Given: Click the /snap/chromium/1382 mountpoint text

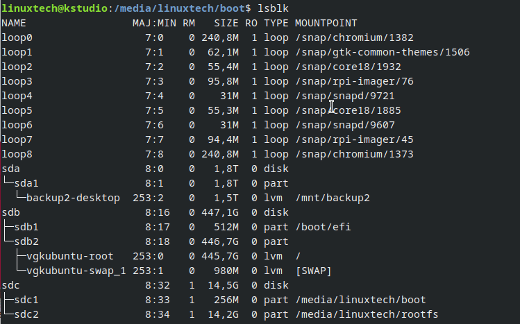Looking at the screenshot, I should (354, 37).
